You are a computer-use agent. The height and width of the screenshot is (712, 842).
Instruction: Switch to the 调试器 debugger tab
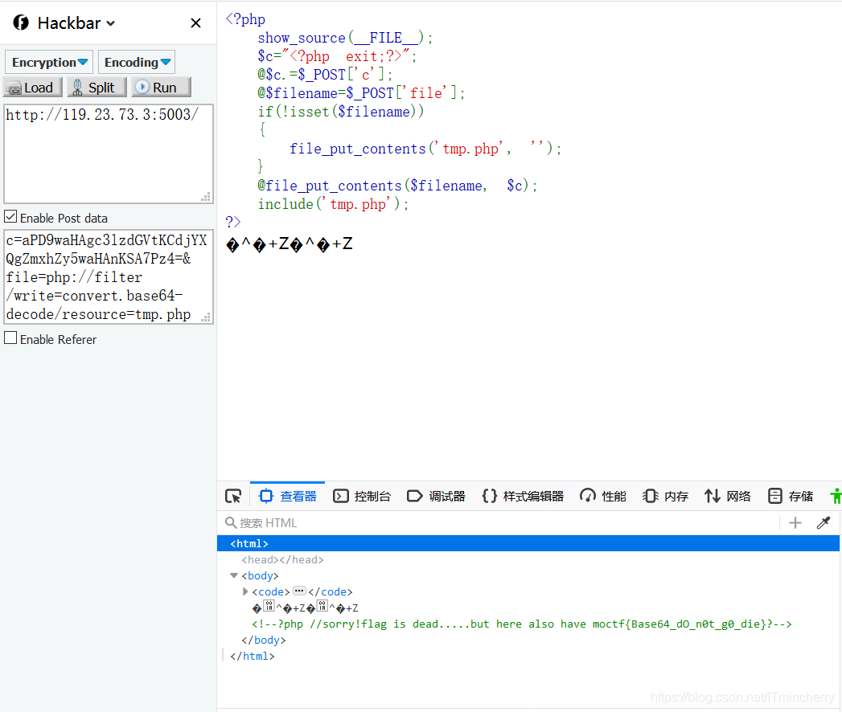click(436, 496)
